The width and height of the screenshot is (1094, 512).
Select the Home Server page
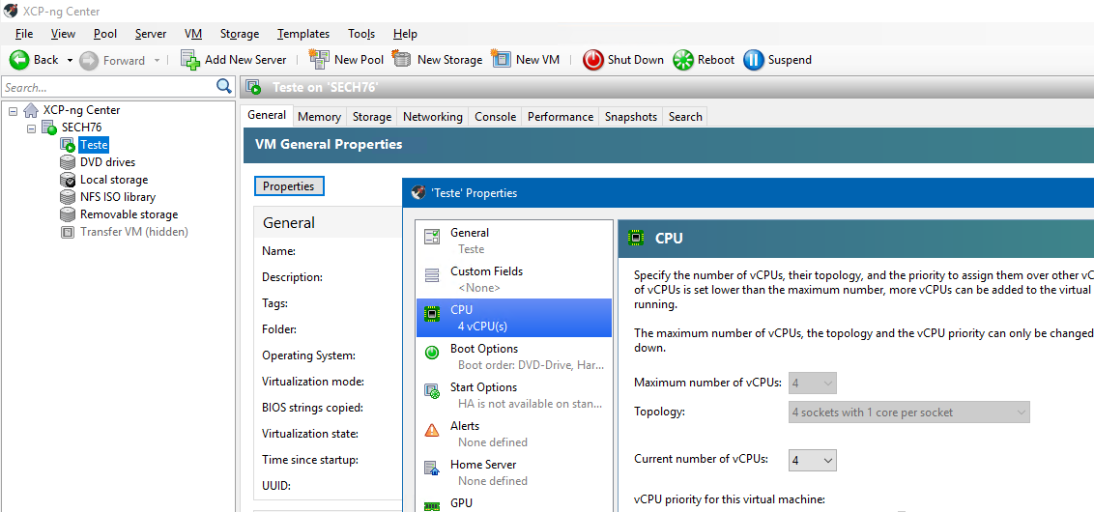513,472
